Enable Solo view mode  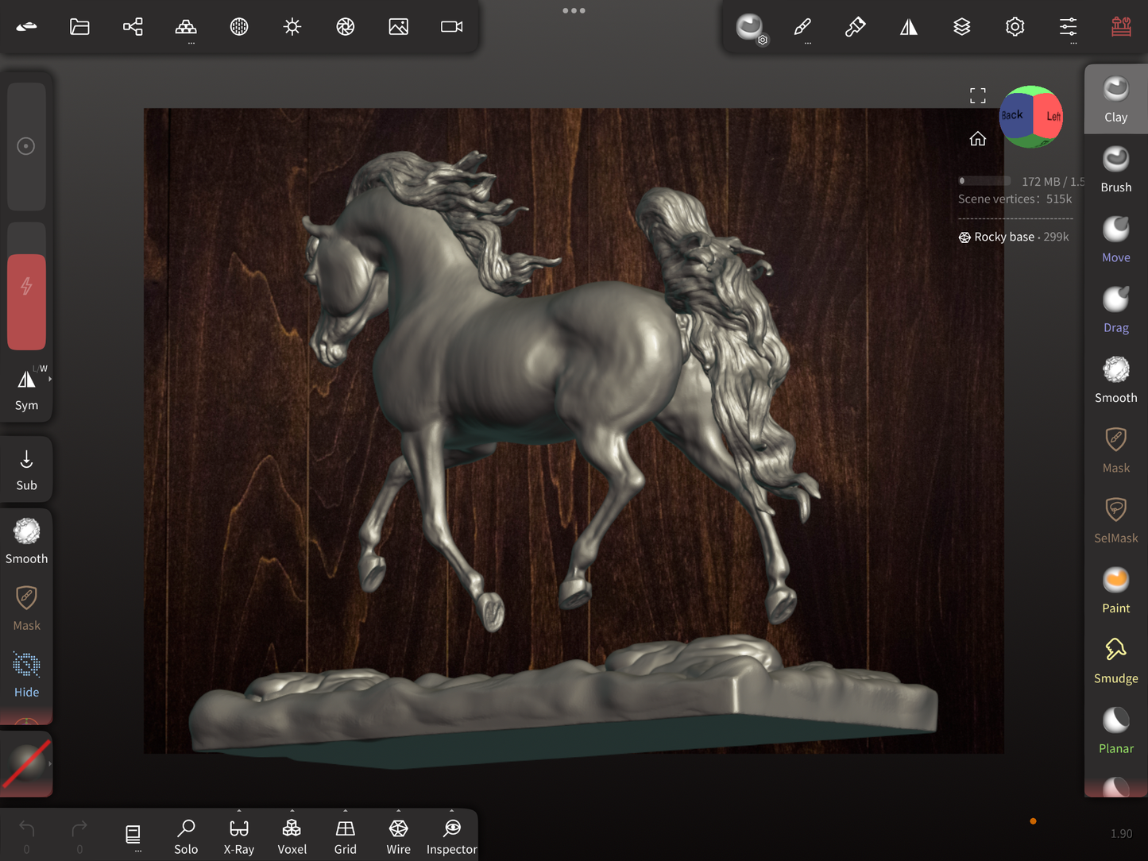click(x=186, y=836)
